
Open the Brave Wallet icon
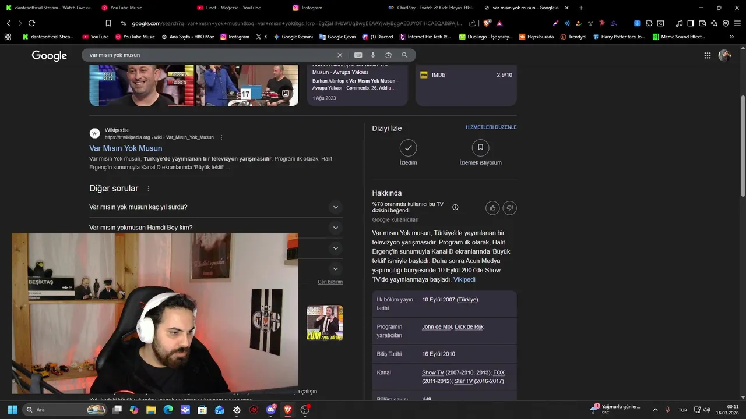[x=702, y=23]
